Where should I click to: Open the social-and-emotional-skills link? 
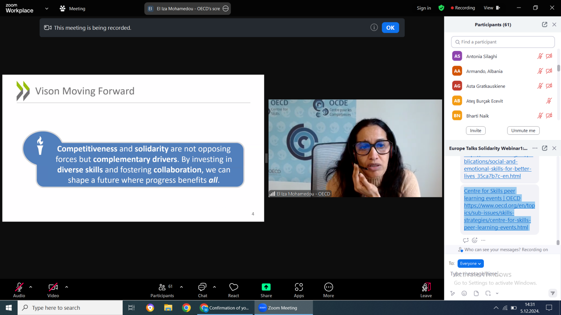pos(498,169)
